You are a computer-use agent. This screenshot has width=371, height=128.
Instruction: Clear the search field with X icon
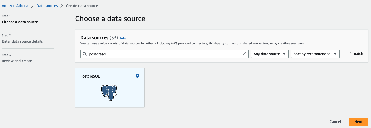244,54
